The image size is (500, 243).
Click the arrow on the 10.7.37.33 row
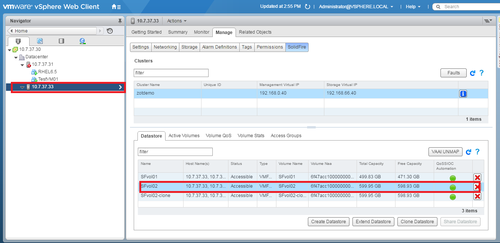120,87
